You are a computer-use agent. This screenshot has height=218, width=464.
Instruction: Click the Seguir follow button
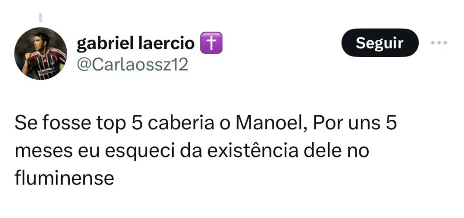click(x=379, y=43)
